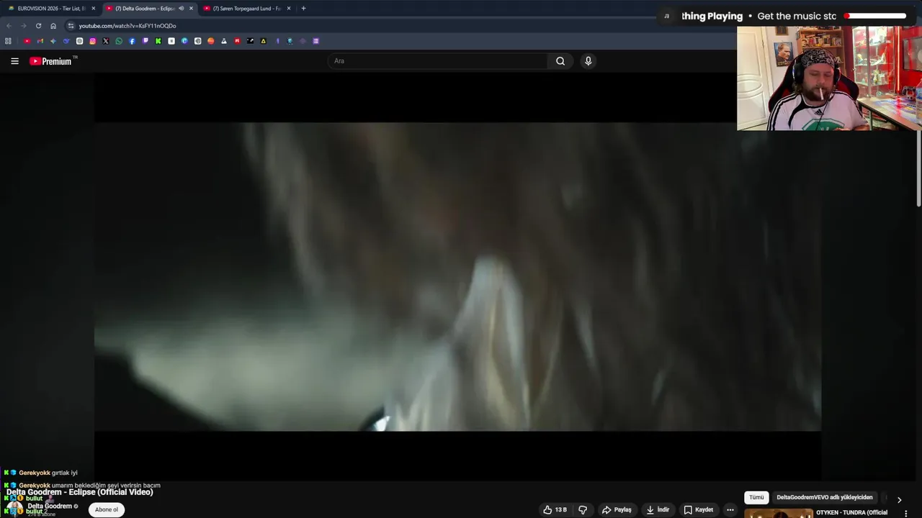922x518 pixels.
Task: Switch to the Søren Torpegaard Lund tab
Action: click(x=247, y=9)
